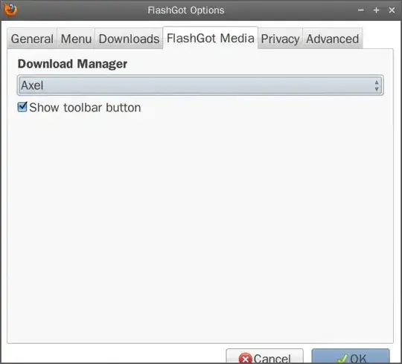Maximize the FlashGot Options window
The image size is (402, 364).
377,10
